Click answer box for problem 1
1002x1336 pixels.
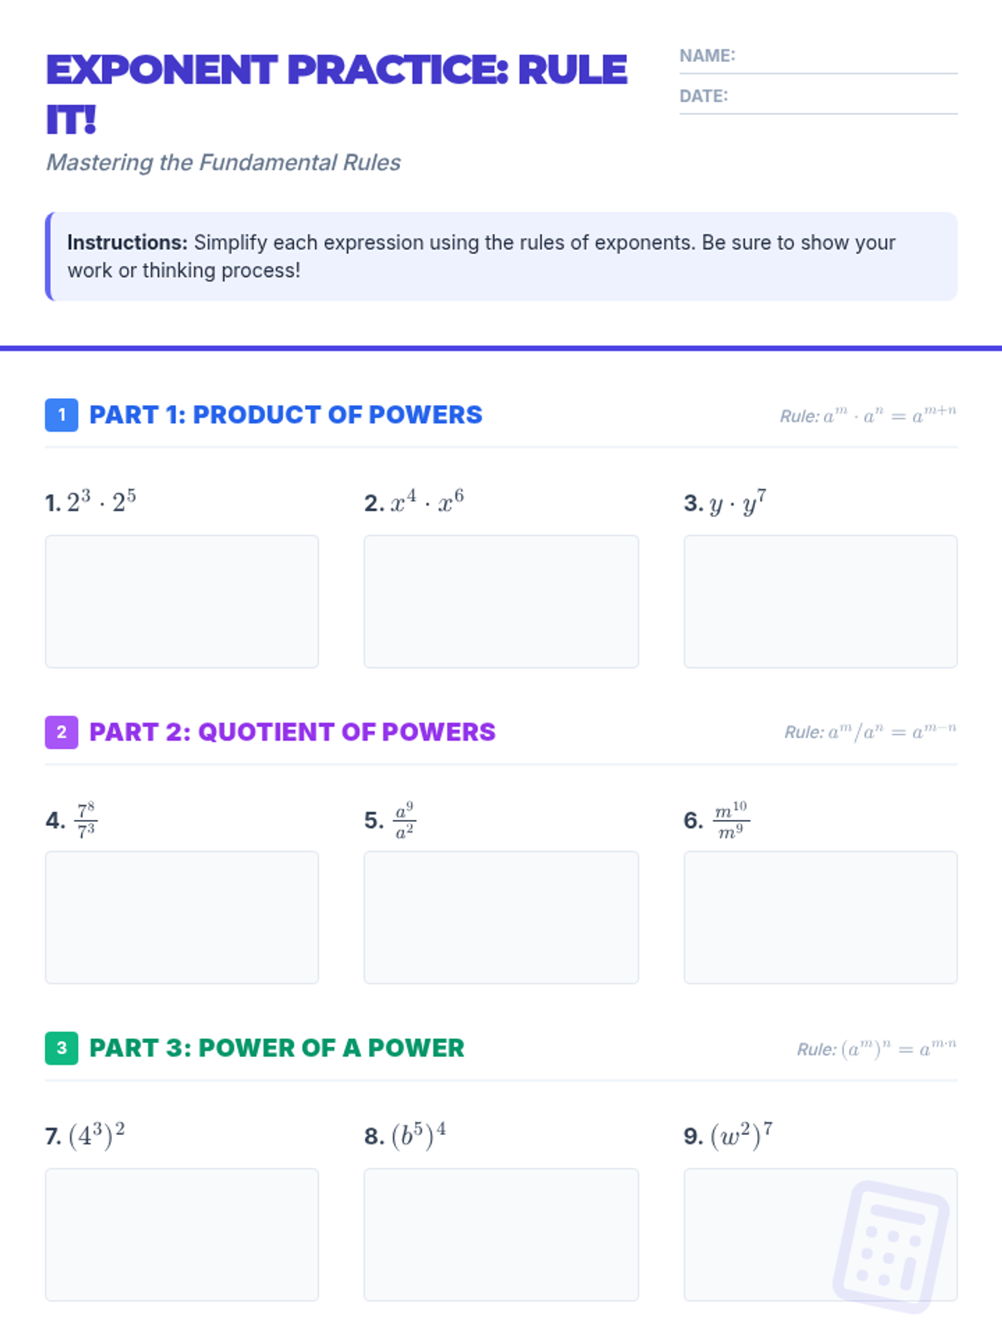[182, 601]
